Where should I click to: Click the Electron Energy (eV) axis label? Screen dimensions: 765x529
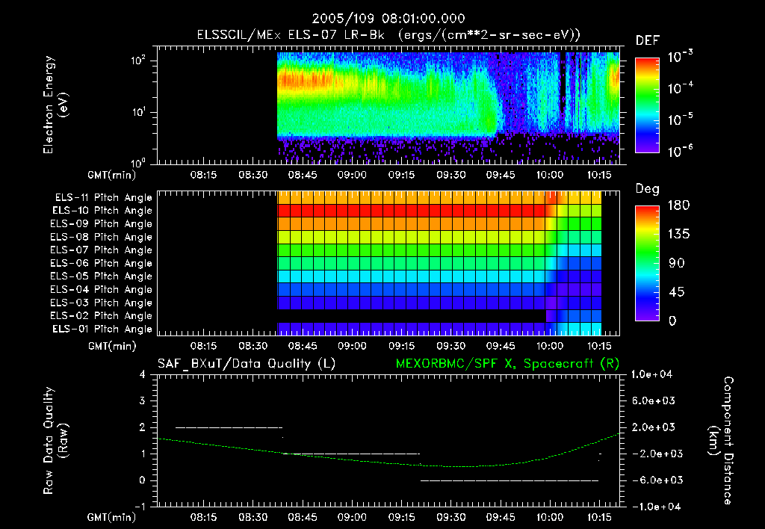pos(55,105)
